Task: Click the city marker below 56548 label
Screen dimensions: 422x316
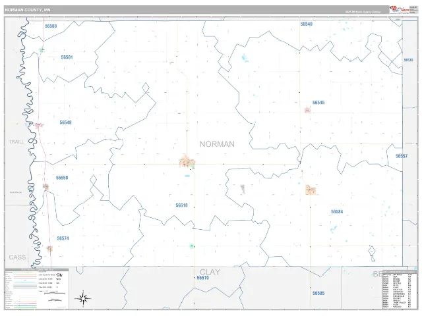Action: (x=40, y=126)
